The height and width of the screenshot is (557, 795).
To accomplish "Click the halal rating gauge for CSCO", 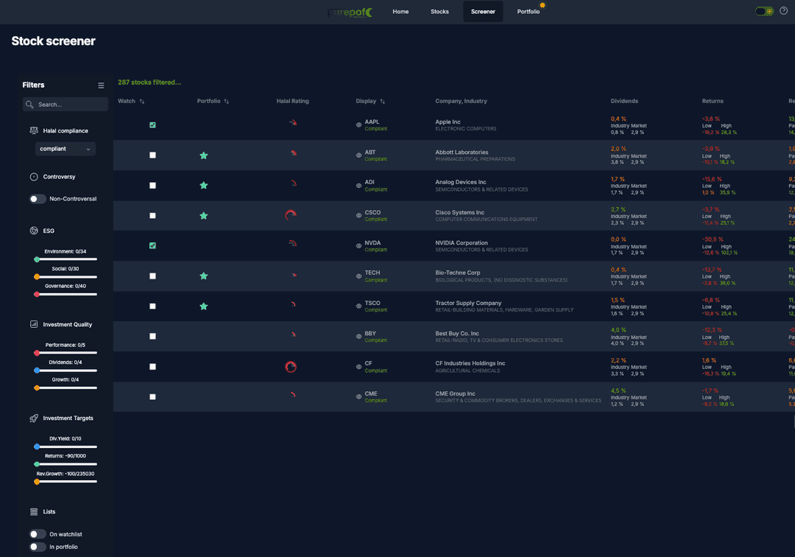I will pos(291,215).
